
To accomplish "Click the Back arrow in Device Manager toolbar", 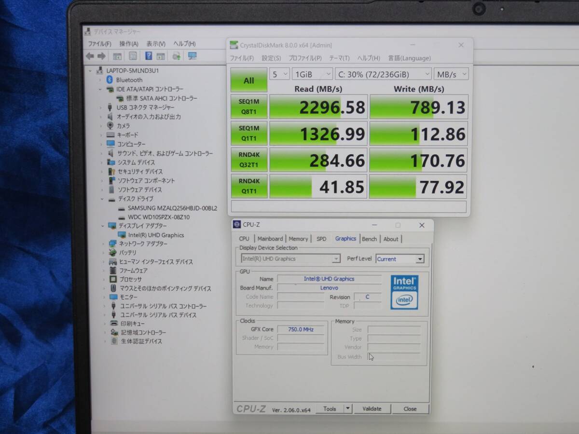I will [x=90, y=56].
